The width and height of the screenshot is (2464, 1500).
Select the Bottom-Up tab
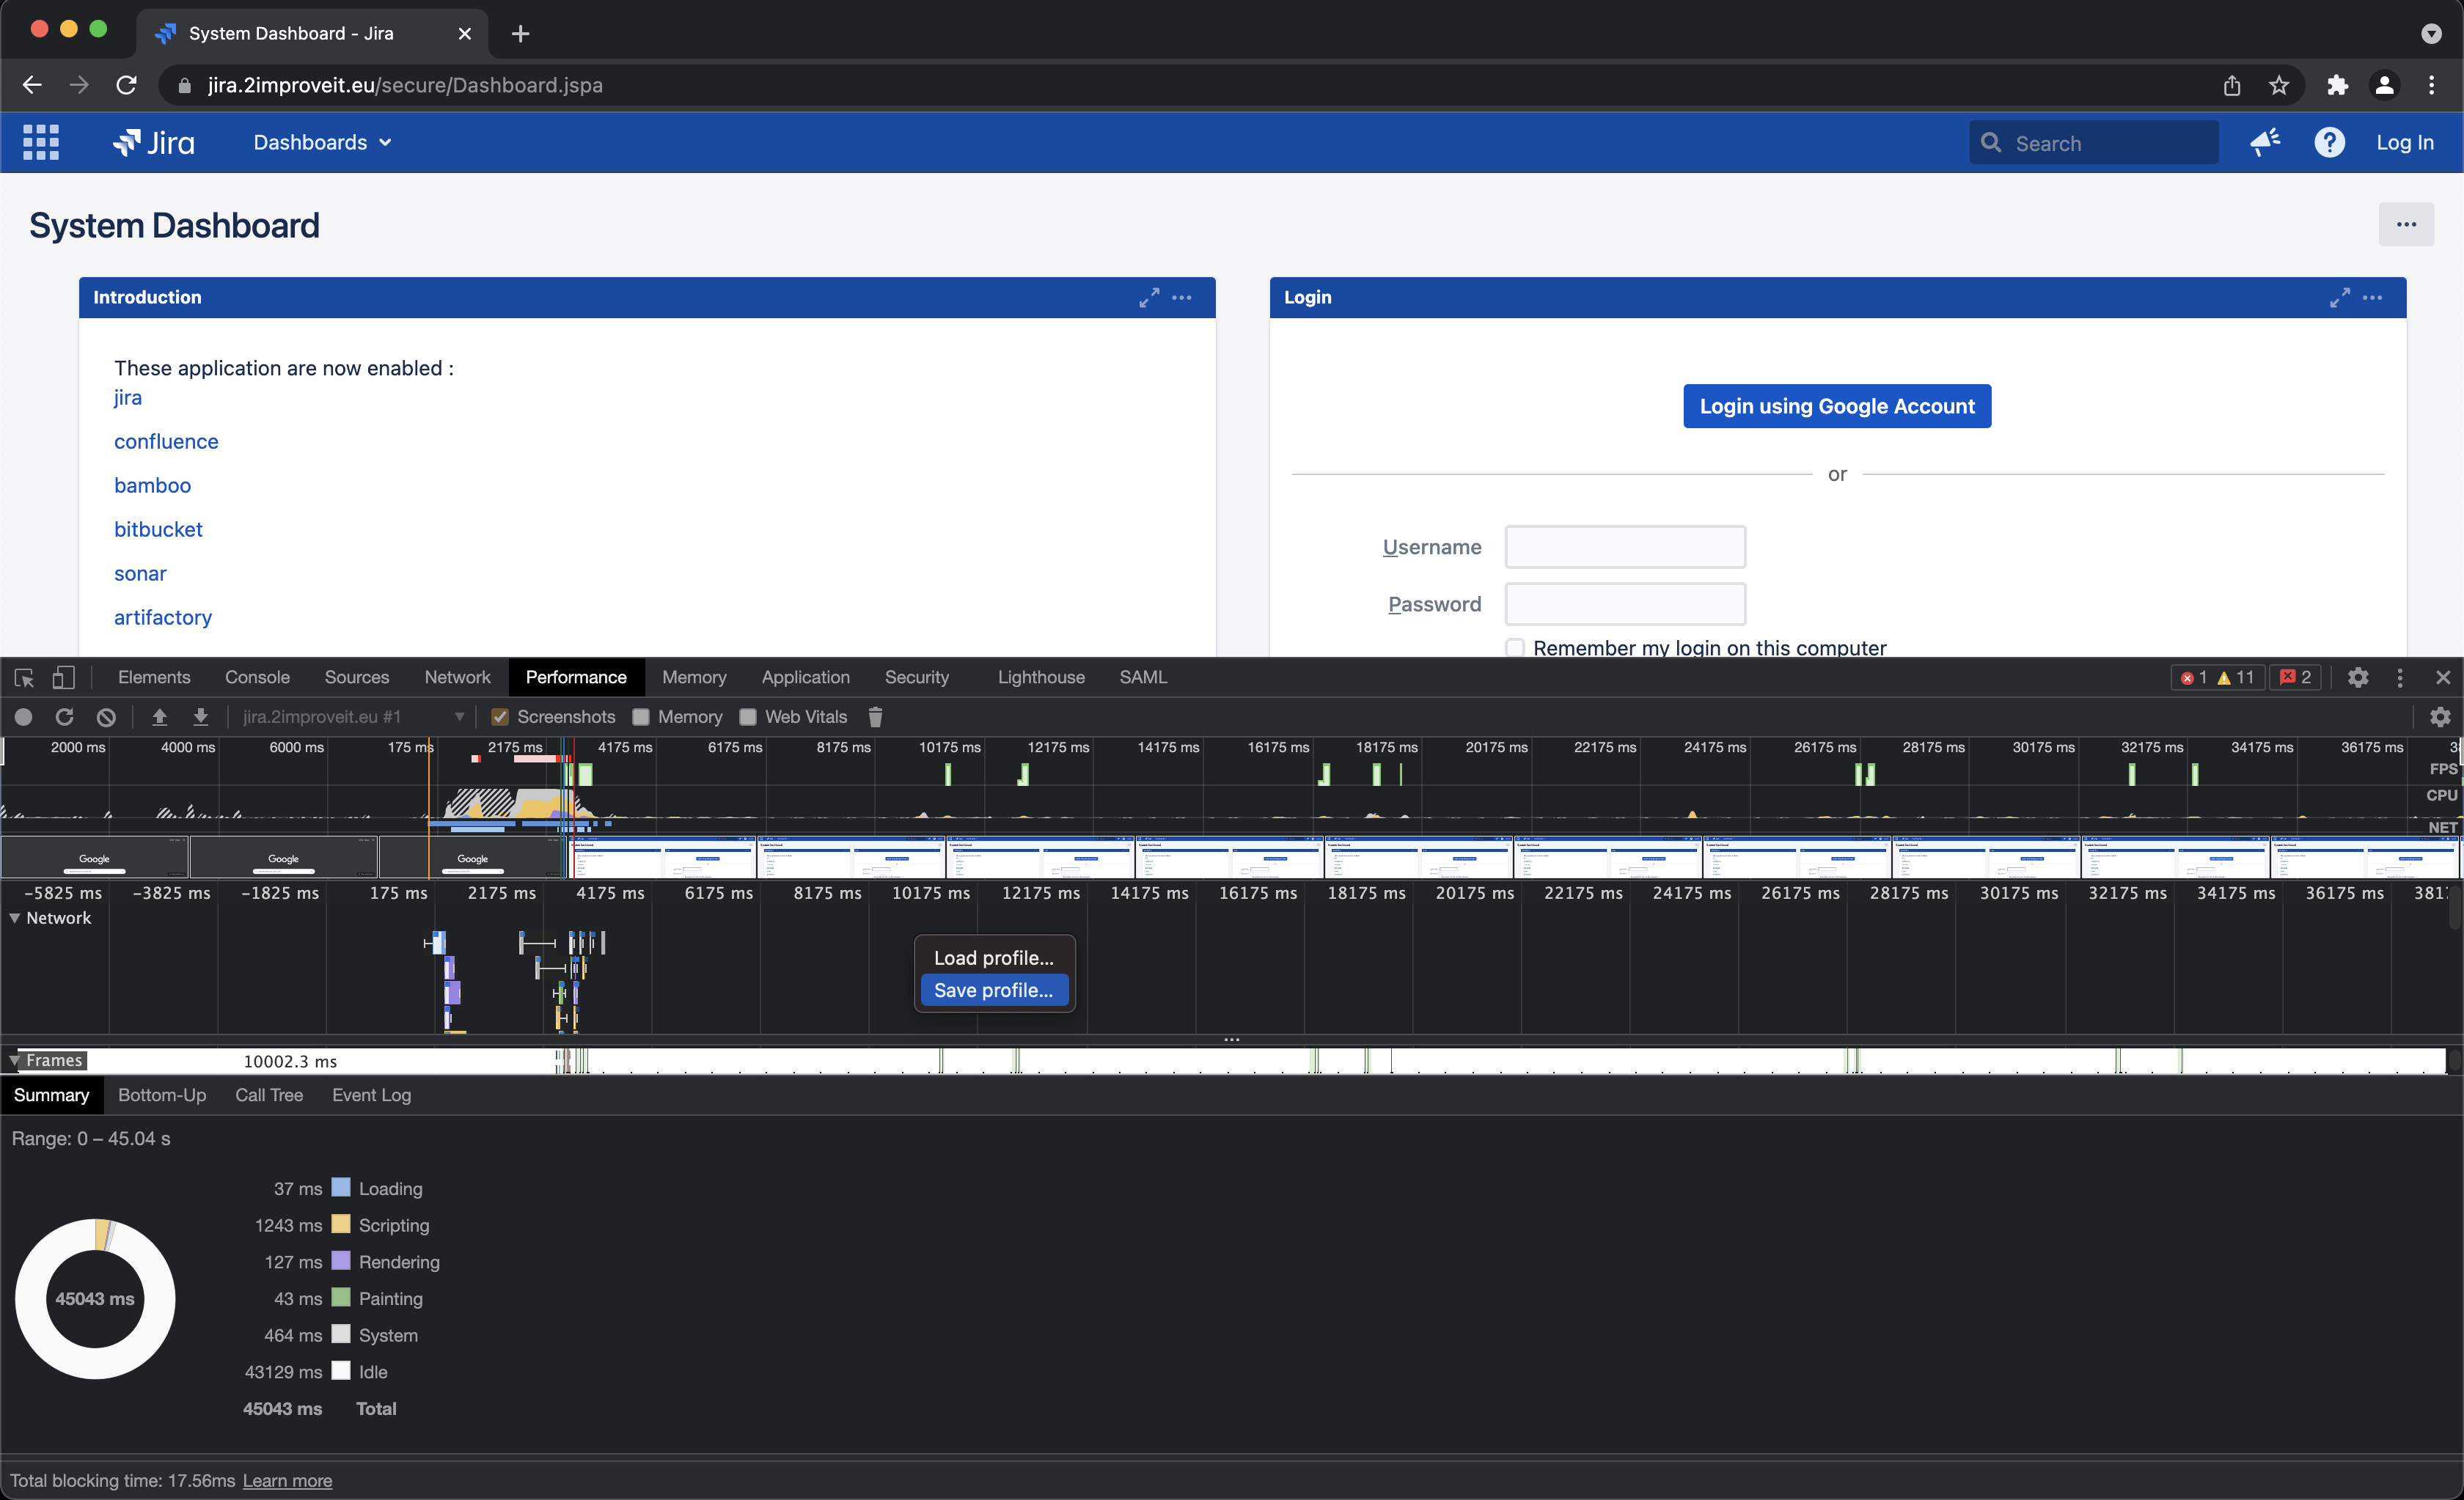click(162, 1095)
